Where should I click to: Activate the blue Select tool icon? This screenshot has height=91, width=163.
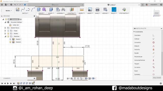coord(114,10)
